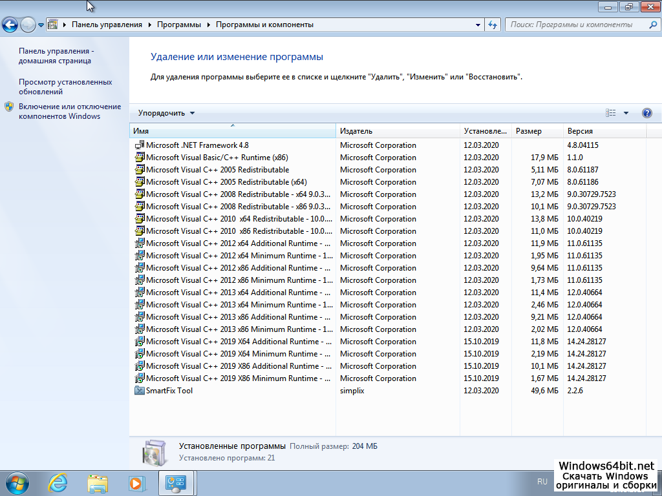Viewport: 662px width, 496px height.
Task: Select Microsoft .NET Framework 4.8 entry
Action: click(197, 145)
